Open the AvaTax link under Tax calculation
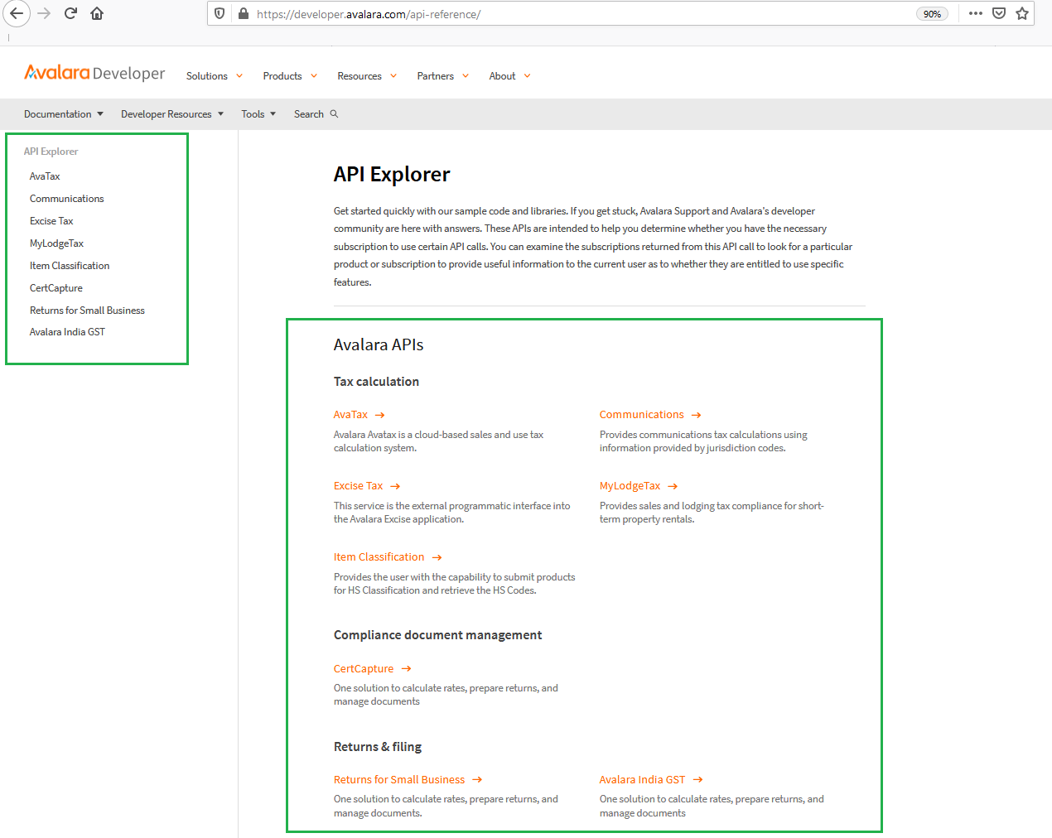This screenshot has height=838, width=1052. pos(351,415)
